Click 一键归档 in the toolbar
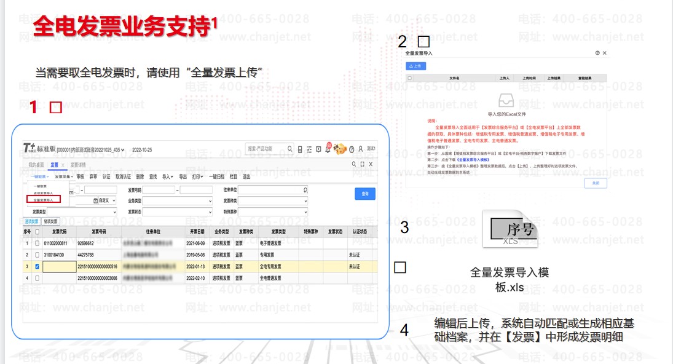 tap(217, 177)
